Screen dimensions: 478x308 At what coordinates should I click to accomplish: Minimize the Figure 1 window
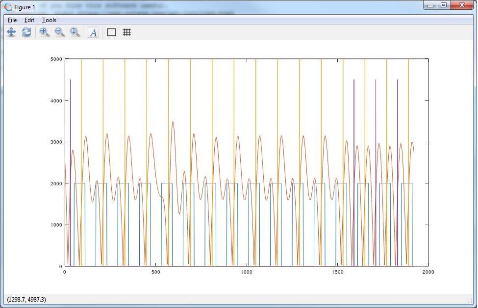click(430, 5)
